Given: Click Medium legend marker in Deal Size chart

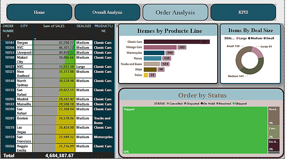Looking at the screenshot, I should coord(249,38).
